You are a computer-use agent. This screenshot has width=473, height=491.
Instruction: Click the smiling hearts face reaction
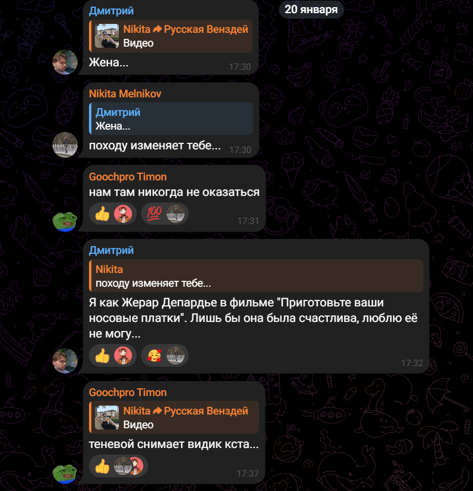click(x=165, y=356)
